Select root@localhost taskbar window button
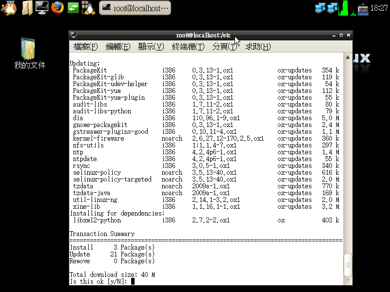This screenshot has height=292, width=390. point(136,8)
